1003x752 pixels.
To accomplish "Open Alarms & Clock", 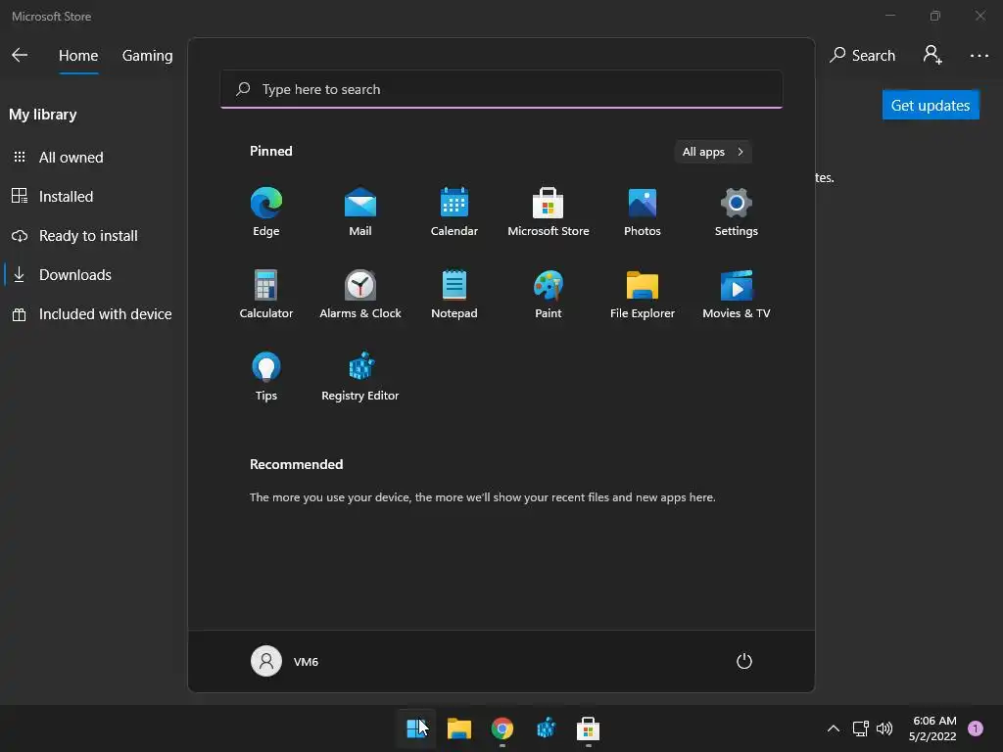I will pos(360,294).
